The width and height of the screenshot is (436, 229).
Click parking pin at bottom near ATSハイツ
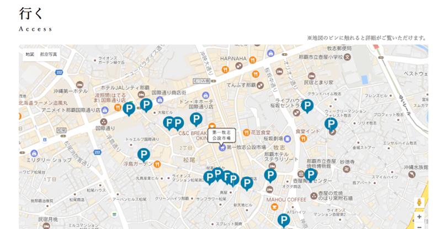[x=284, y=220]
